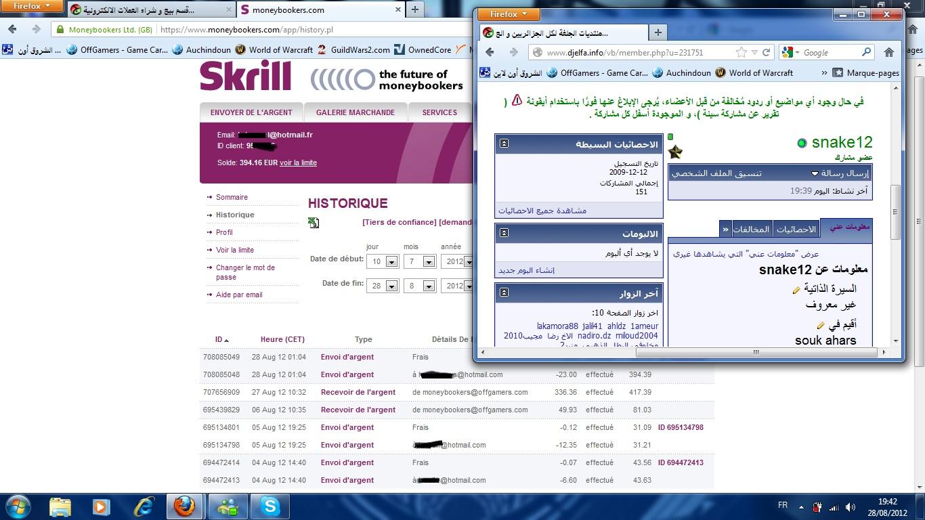Click the vertical scrollbar of the djelfa window
This screenshot has width=925, height=520.
point(895,211)
